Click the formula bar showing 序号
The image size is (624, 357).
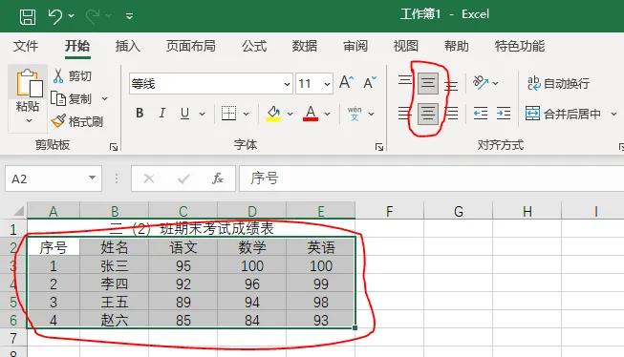(x=431, y=178)
